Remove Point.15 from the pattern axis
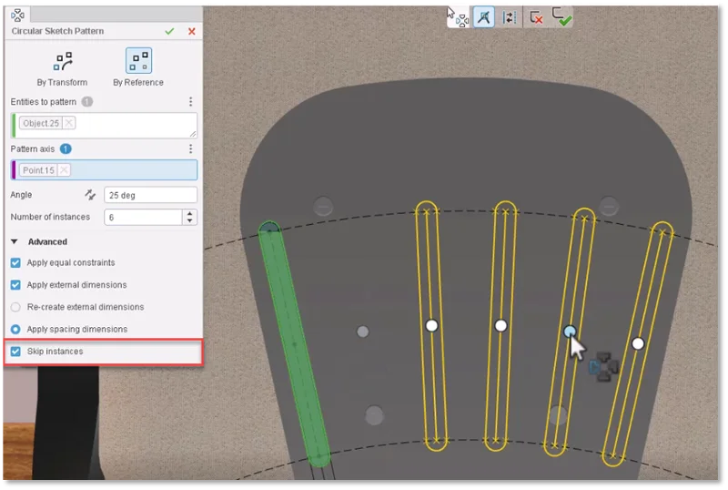Viewport: 728px width, 490px height. 65,170
